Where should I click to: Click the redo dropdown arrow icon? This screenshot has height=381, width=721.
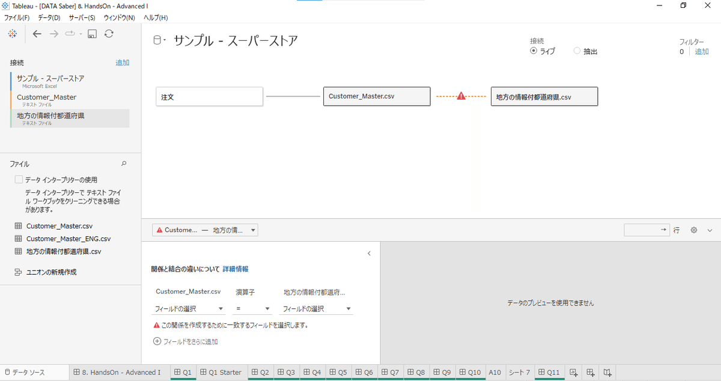tap(81, 34)
